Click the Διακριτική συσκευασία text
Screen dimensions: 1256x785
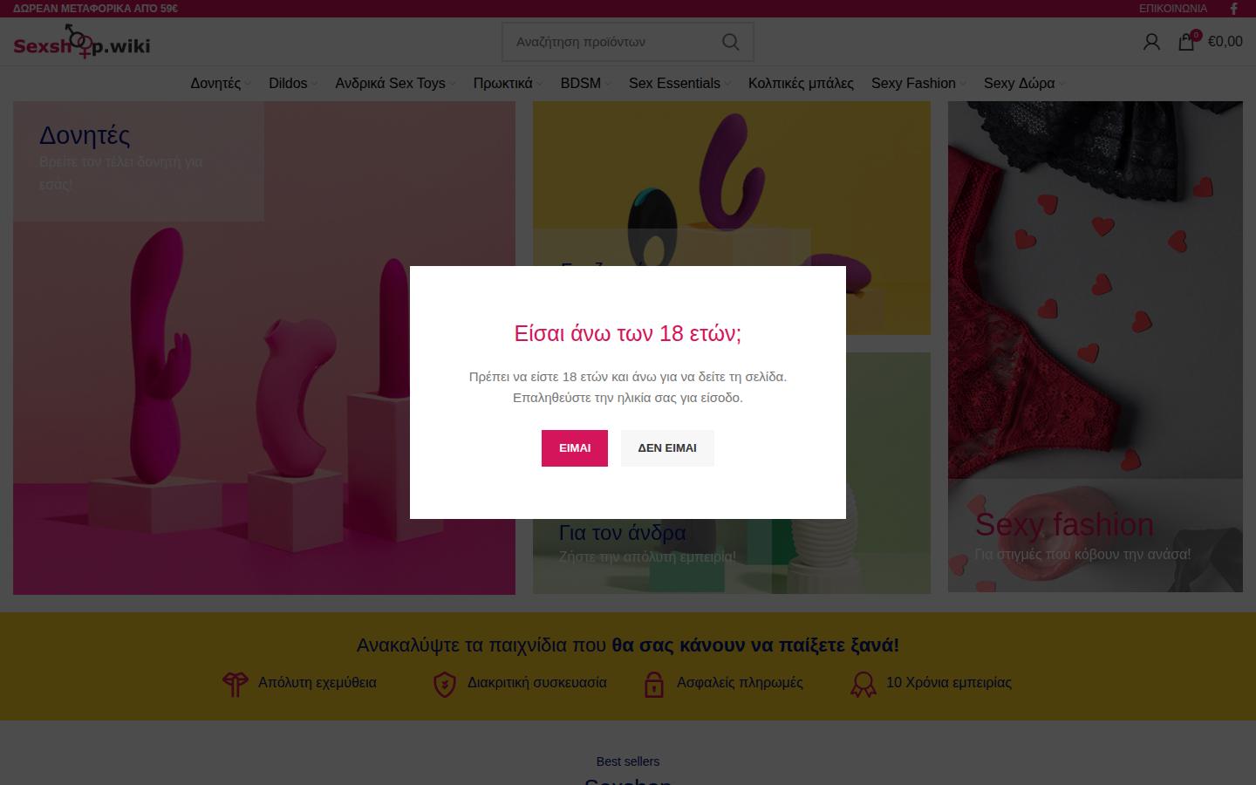(x=537, y=683)
